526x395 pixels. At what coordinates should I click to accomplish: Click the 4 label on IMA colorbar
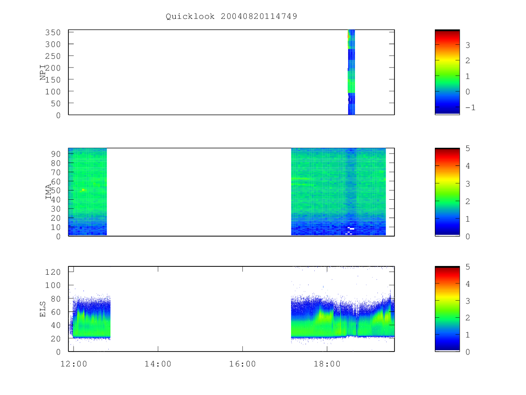[468, 166]
